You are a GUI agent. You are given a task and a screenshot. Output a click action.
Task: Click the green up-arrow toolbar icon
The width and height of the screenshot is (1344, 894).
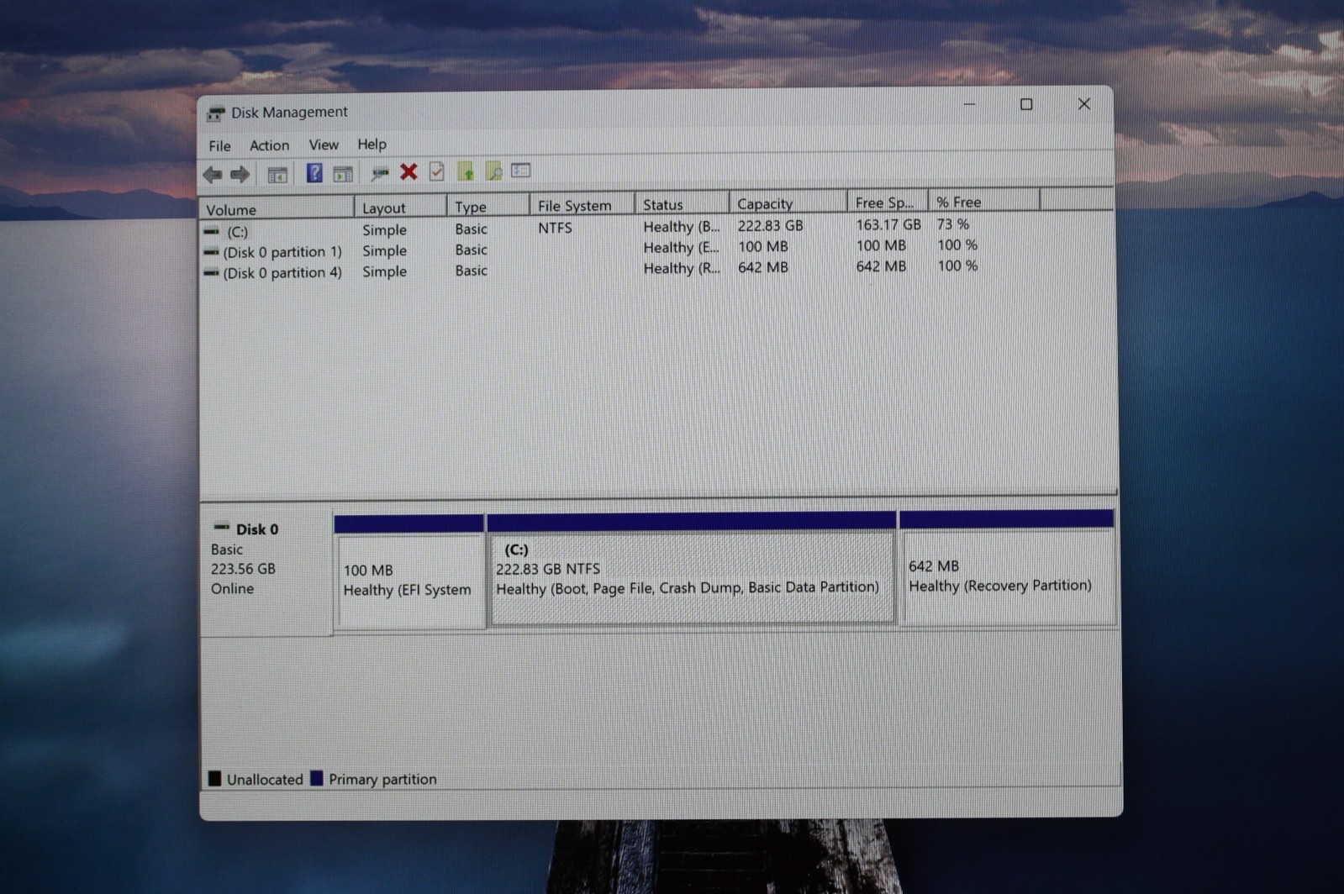[x=466, y=171]
